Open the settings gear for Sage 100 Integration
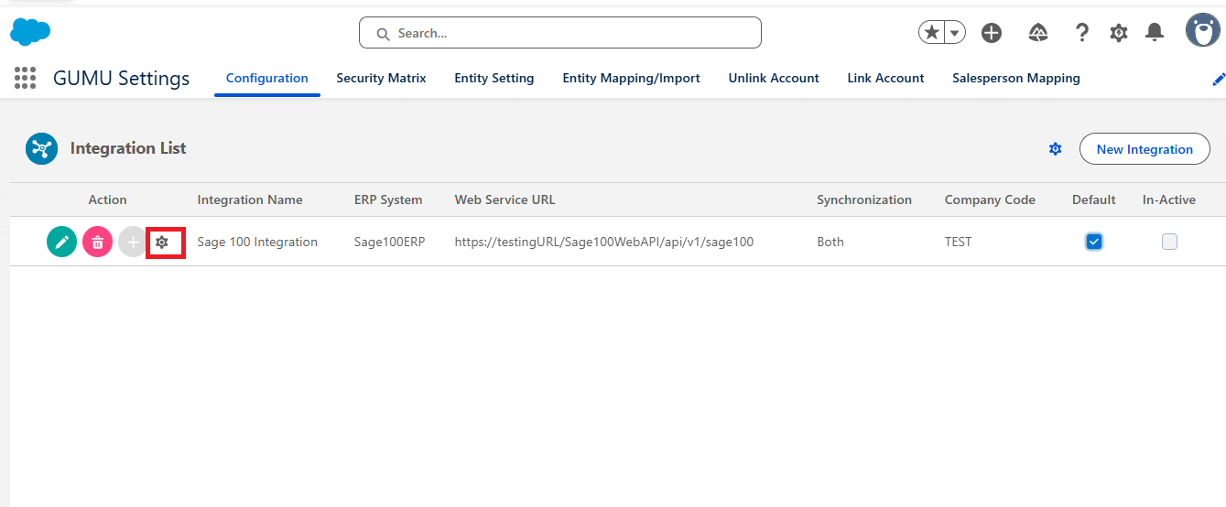The width and height of the screenshot is (1226, 507). pos(162,242)
